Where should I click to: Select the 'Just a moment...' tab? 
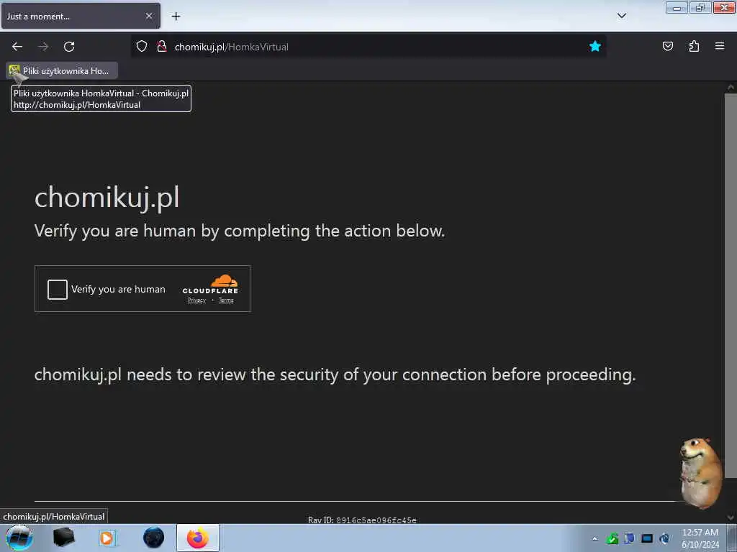point(81,16)
